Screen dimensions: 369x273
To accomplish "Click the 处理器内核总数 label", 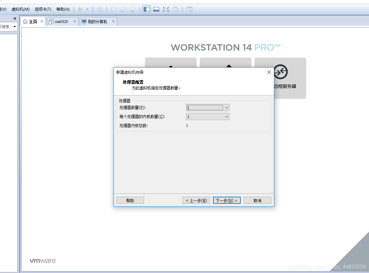I will [133, 126].
